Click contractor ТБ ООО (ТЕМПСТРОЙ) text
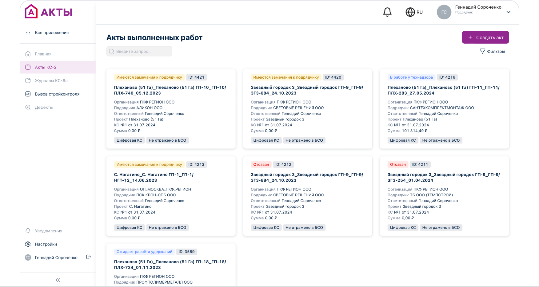This screenshot has height=287, width=539. point(431,195)
